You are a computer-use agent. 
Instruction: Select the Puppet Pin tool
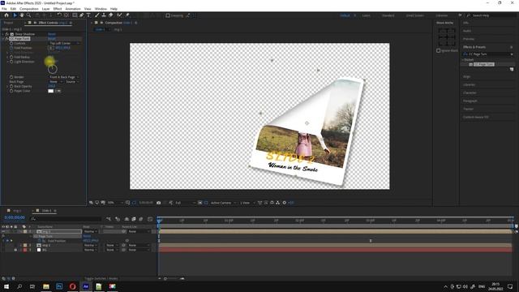[x=127, y=15]
